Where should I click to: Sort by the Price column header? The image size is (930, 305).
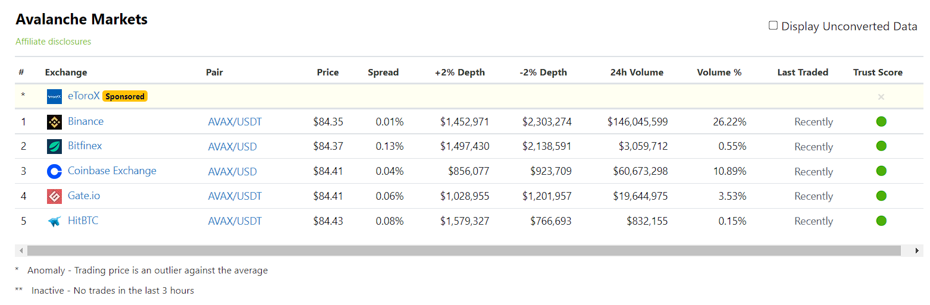[x=328, y=73]
